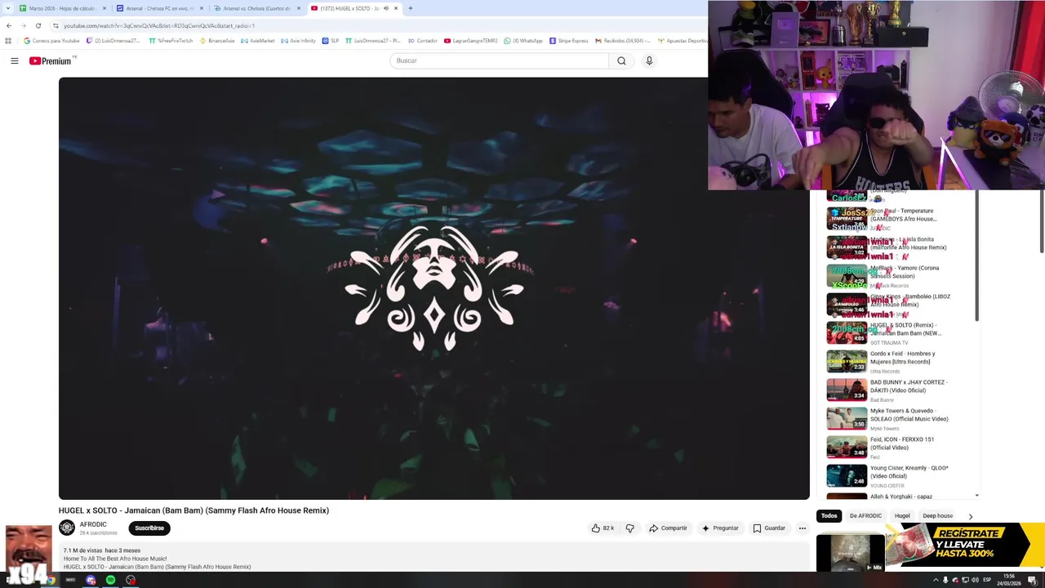Go forward in browser history
This screenshot has width=1045, height=588.
23,25
